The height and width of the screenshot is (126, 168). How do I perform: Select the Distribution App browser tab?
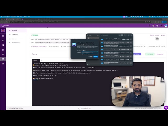tap(13, 19)
